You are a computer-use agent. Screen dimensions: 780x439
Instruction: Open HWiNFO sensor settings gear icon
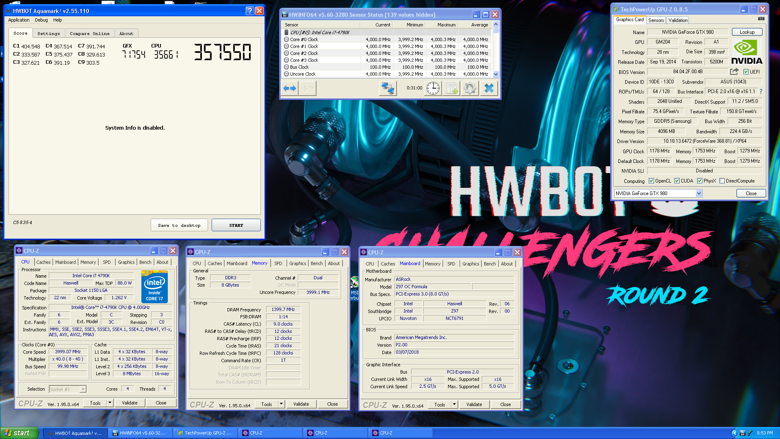(470, 88)
